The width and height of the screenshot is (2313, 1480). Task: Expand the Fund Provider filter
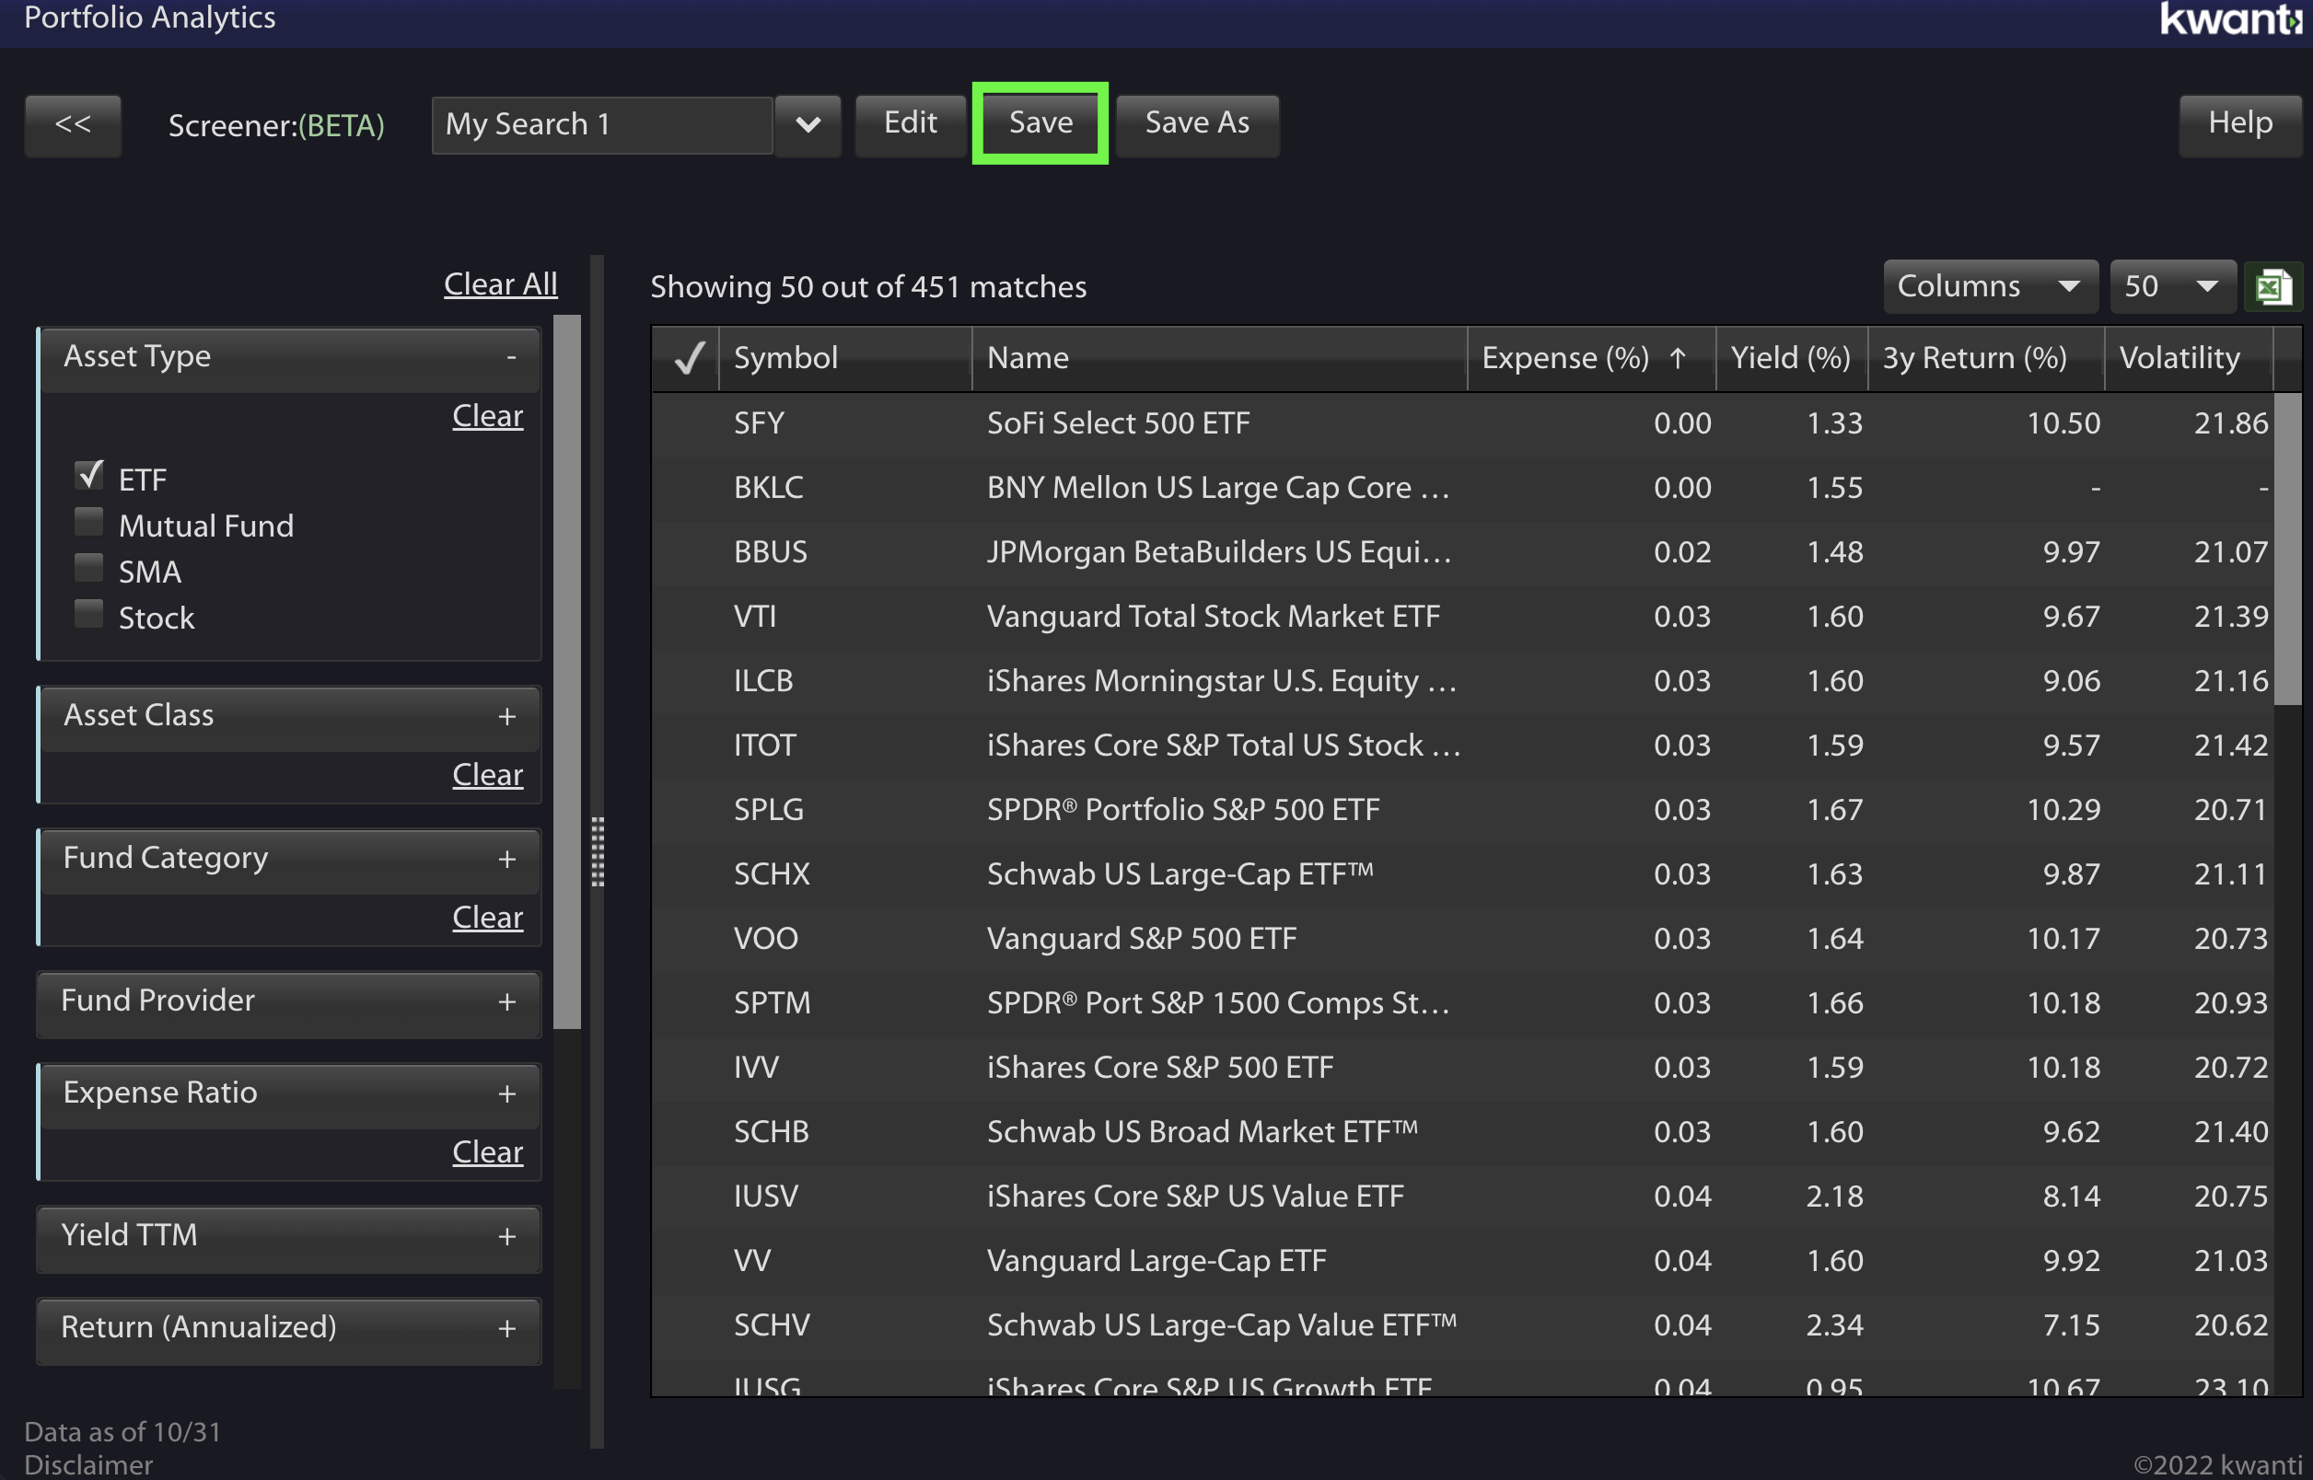tap(506, 1002)
